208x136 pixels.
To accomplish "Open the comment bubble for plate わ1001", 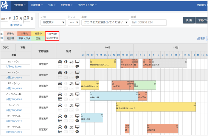I will (x=77, y=77).
